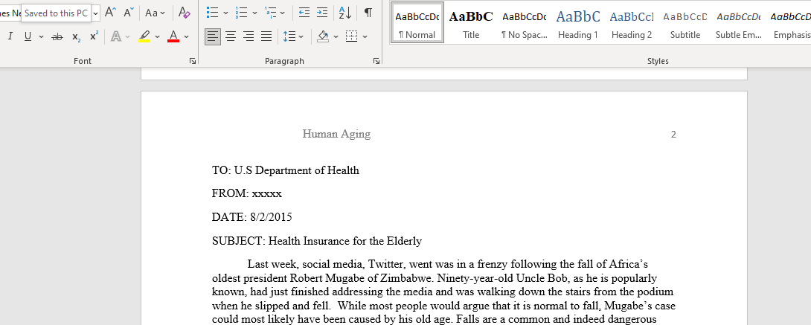Toggle italic formatting

pyautogui.click(x=10, y=36)
